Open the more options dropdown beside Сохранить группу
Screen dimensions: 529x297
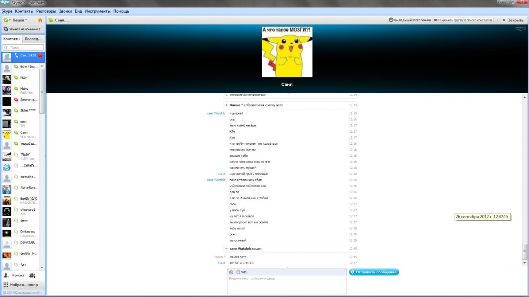point(498,20)
